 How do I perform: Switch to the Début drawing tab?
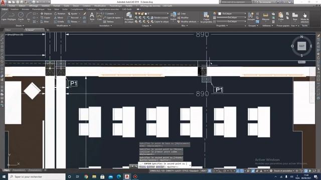(8, 30)
